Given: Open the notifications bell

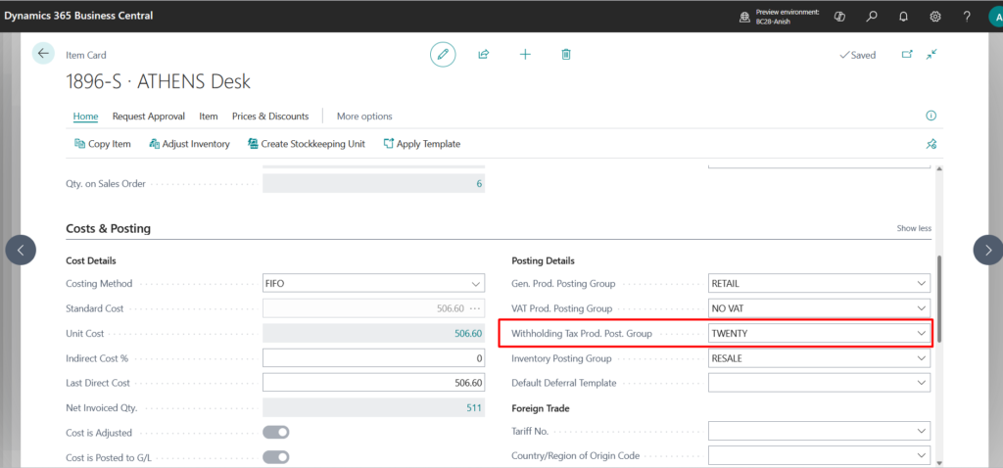Looking at the screenshot, I should coord(903,17).
